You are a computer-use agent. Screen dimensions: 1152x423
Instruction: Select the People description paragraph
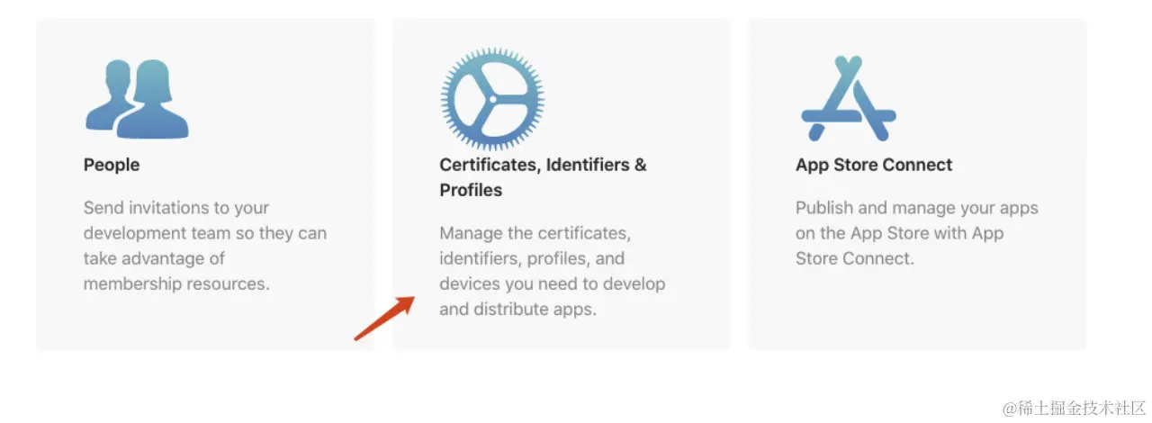[205, 246]
